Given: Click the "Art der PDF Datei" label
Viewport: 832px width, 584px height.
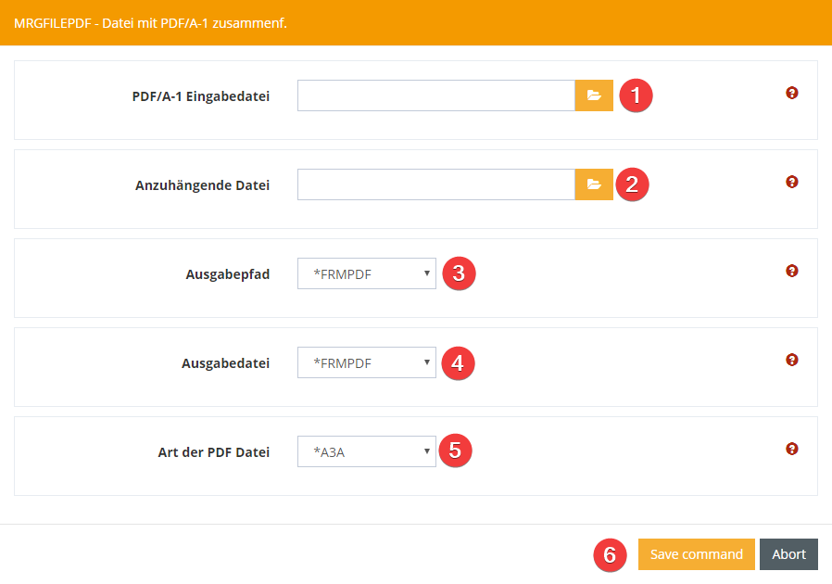Looking at the screenshot, I should pyautogui.click(x=213, y=452).
